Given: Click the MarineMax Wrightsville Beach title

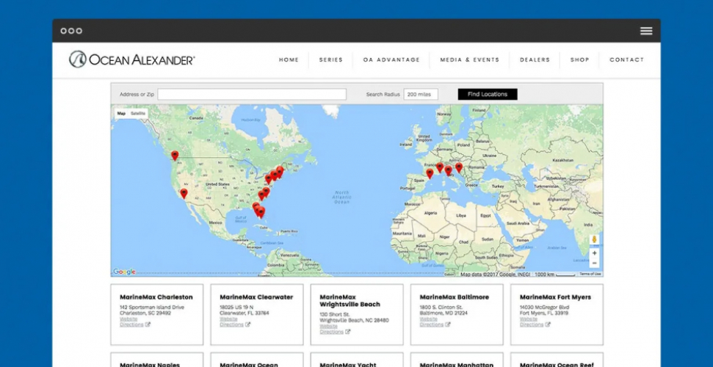Looking at the screenshot, I should pos(350,301).
